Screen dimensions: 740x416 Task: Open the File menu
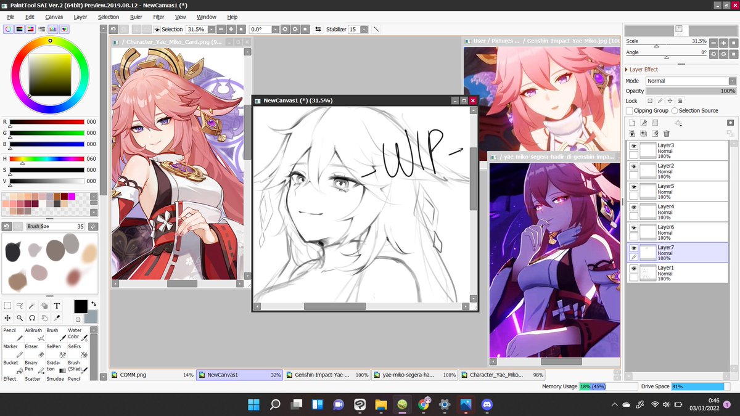click(x=10, y=17)
